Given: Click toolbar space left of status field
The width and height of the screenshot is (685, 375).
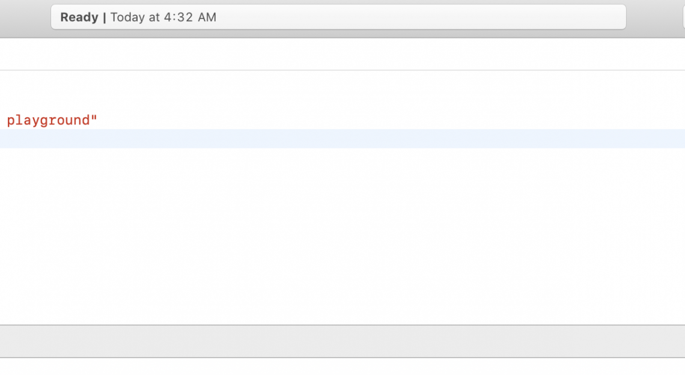Looking at the screenshot, I should [x=25, y=17].
